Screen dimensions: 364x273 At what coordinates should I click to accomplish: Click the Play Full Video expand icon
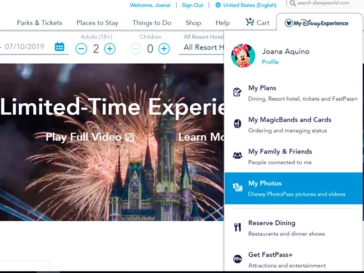pos(130,137)
